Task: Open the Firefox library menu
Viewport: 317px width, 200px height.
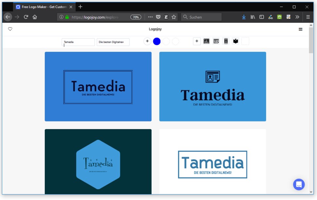Action: click(x=253, y=17)
